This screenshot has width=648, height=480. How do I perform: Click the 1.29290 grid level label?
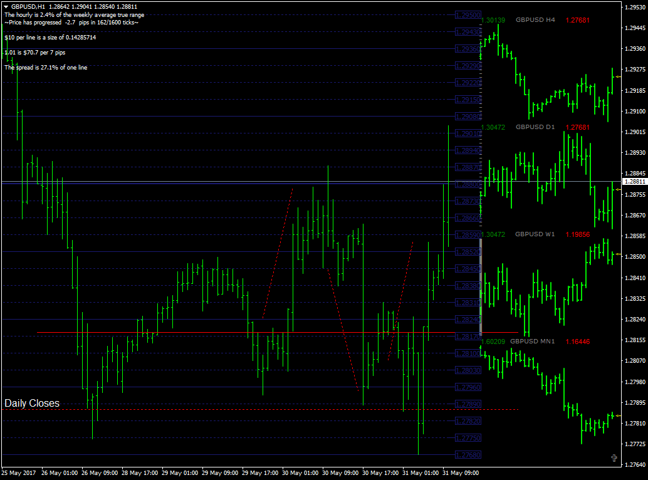point(468,66)
